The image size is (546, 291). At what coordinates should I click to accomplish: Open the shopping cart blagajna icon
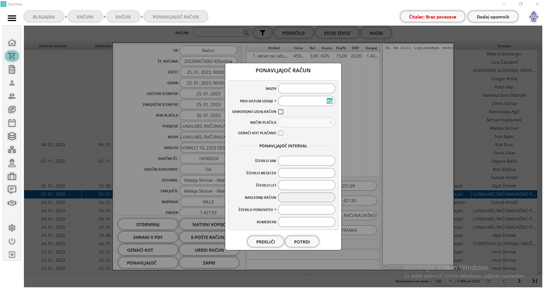pos(12,56)
